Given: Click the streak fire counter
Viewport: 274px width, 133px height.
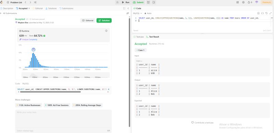Looking at the screenshot, I should [250, 2].
